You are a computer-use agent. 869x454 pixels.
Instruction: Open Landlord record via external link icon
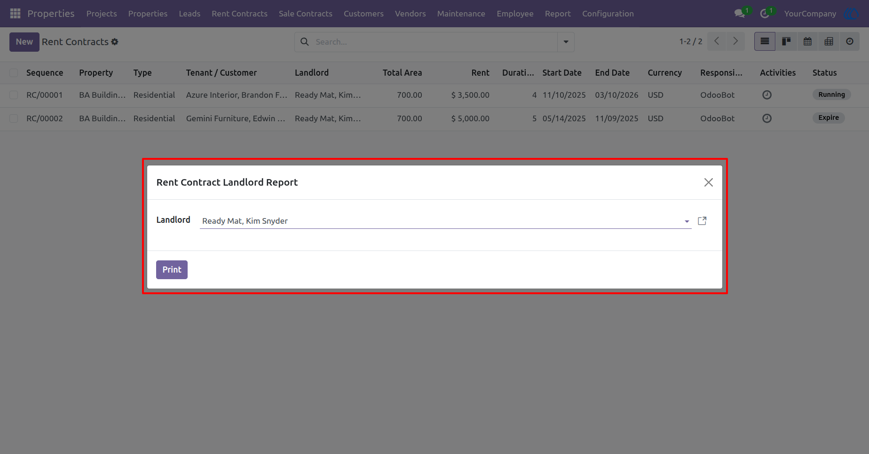pos(702,221)
